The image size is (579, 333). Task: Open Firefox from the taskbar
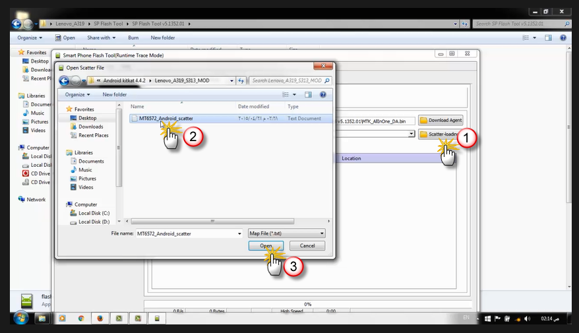[x=100, y=318]
